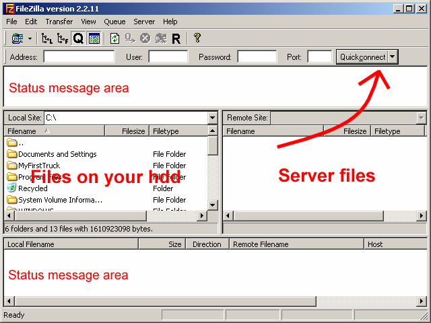Click the yellow question mark Help icon
The image size is (431, 323).
[197, 39]
